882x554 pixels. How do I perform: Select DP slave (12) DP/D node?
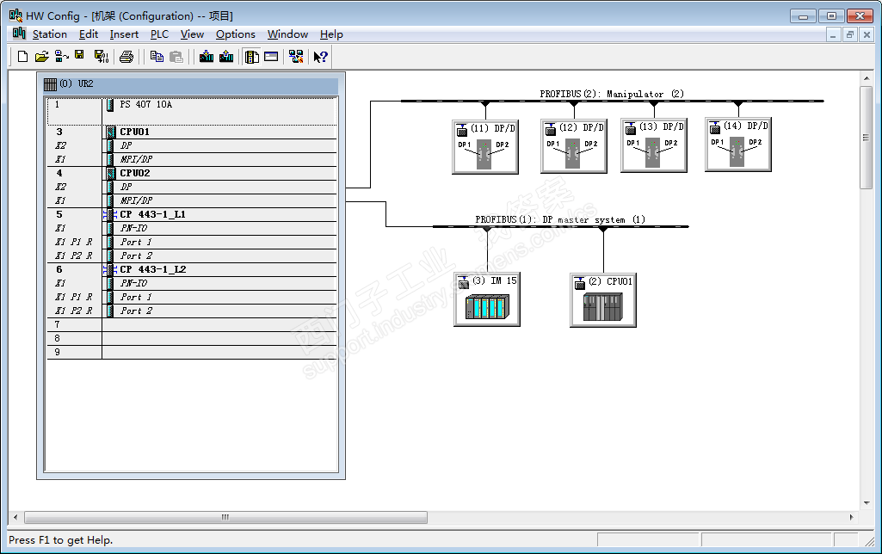(574, 146)
